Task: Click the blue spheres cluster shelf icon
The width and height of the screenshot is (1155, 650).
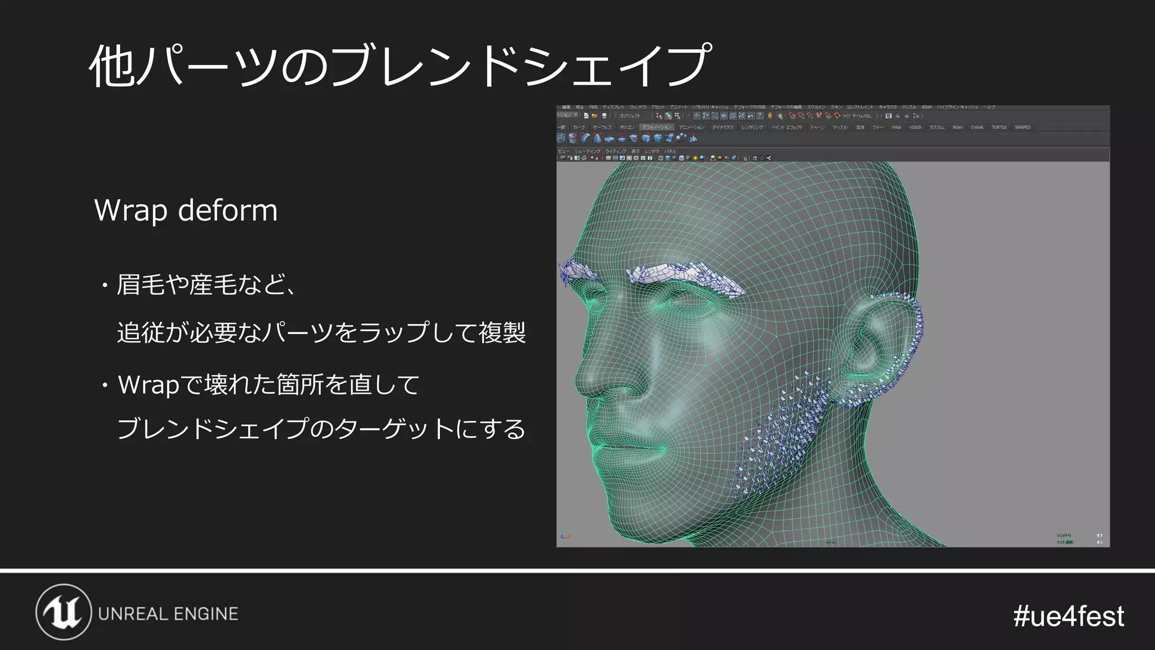Action: tap(681, 138)
